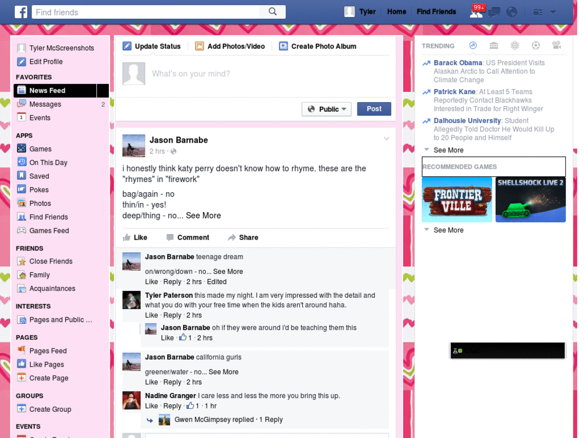Click Pokes icon in sidebar
The width and height of the screenshot is (584, 438).
click(22, 189)
